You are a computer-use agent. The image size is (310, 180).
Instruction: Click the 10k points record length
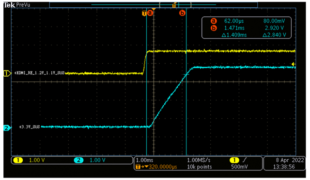(x=199, y=167)
